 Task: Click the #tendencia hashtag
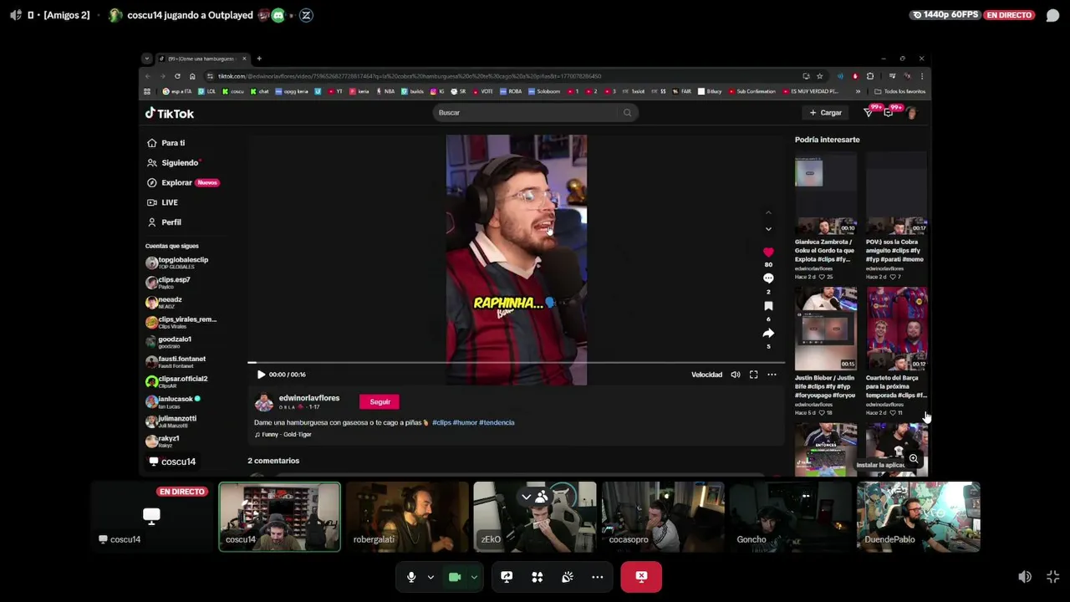tap(497, 422)
